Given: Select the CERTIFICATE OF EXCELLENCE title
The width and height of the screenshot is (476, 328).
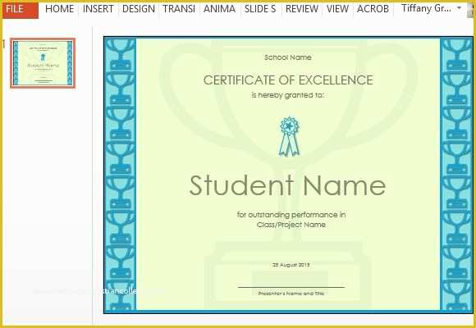Looking at the screenshot, I should pyautogui.click(x=288, y=80).
